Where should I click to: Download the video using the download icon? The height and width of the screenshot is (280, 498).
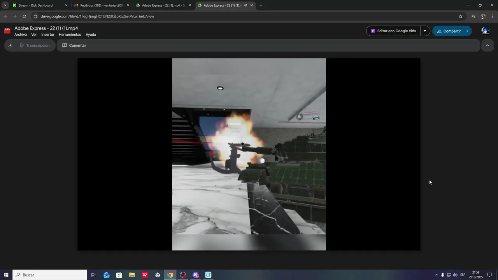[x=11, y=45]
